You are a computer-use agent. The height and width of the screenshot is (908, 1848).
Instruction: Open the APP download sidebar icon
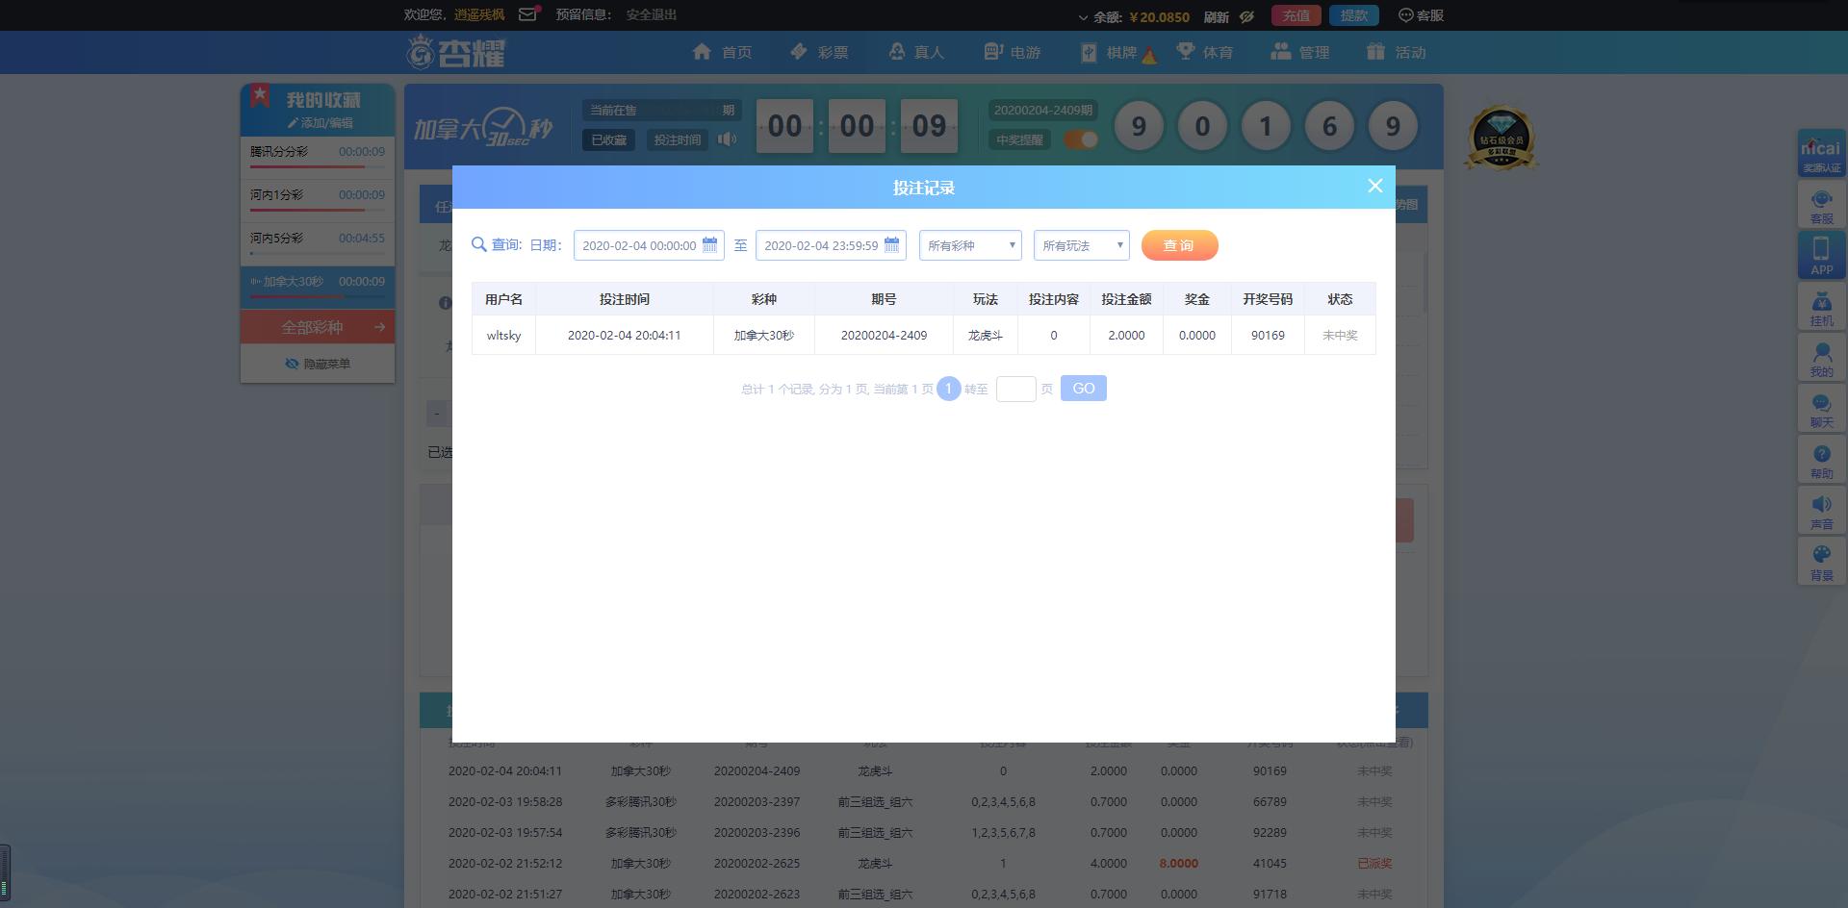(x=1821, y=255)
